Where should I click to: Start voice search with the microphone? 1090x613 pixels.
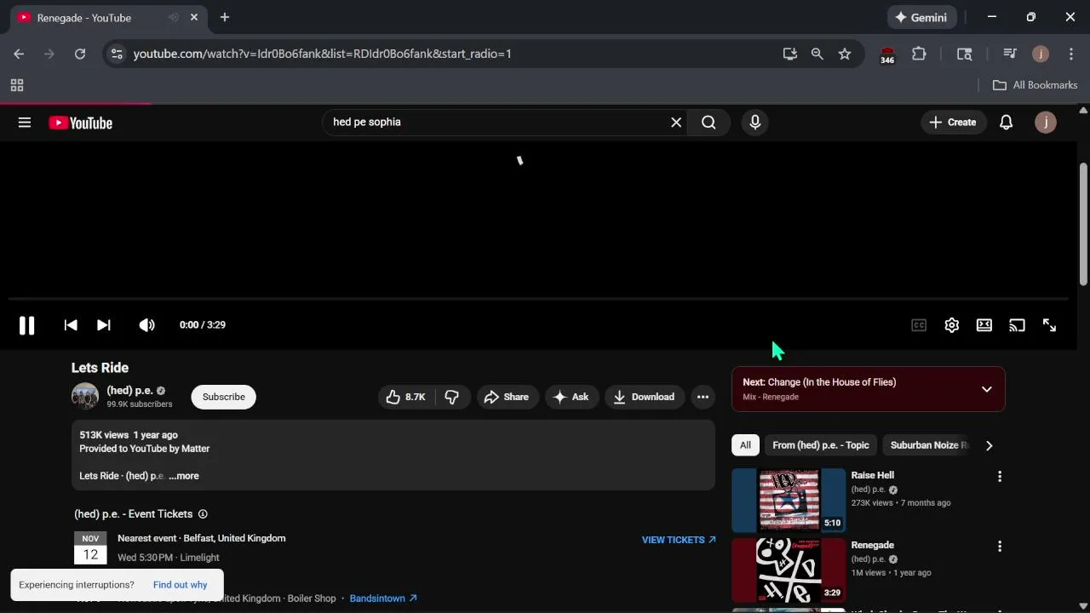755,123
